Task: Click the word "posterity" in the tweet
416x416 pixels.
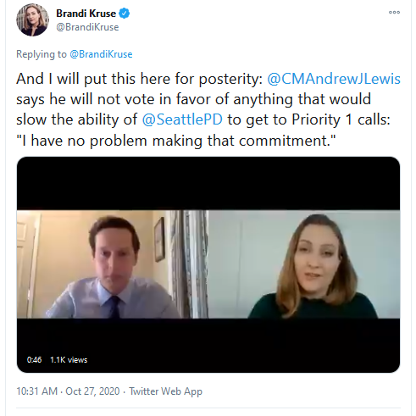Action: (x=230, y=79)
